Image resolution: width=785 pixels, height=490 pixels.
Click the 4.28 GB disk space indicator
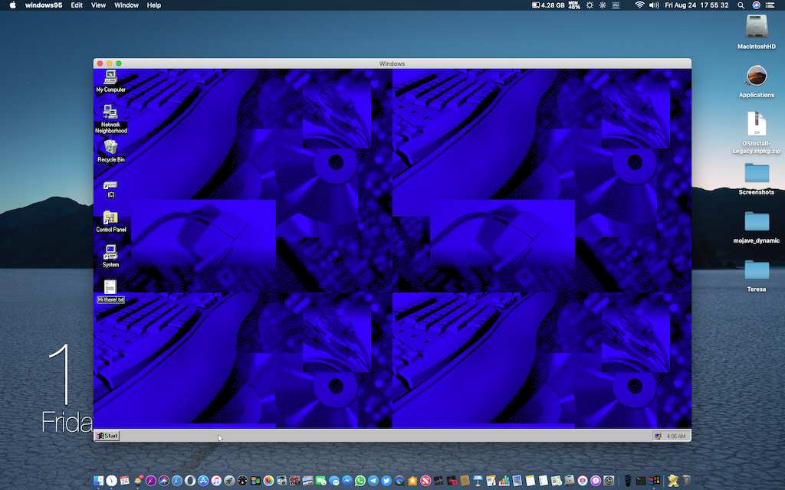(x=547, y=5)
